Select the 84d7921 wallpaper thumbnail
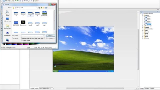160x90 pixels. (x=44, y=14)
